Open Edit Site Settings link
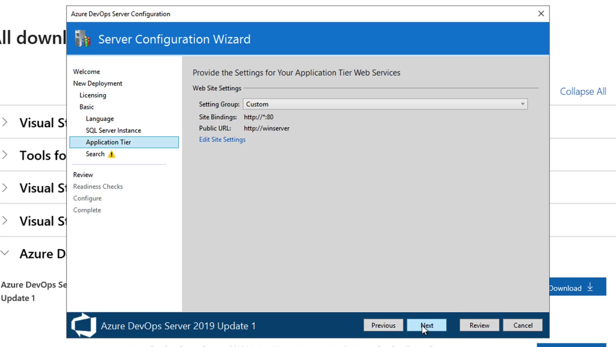 tap(222, 139)
